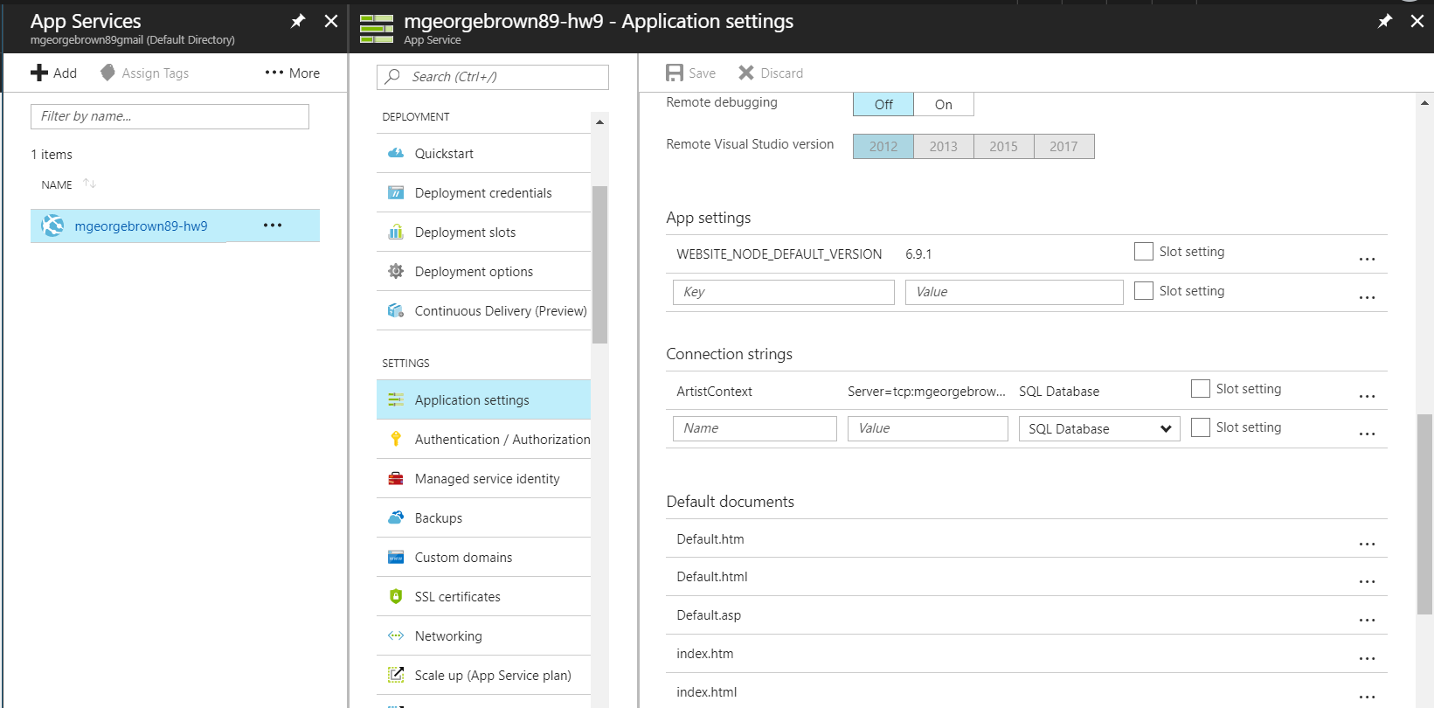This screenshot has height=708, width=1434.
Task: Click the Server=tcp:mgeorgebrow... connection value
Action: (x=926, y=392)
